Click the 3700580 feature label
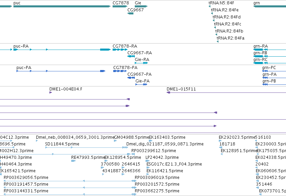Image resolution: width=286 pixels, height=196 pixels. 110,164
